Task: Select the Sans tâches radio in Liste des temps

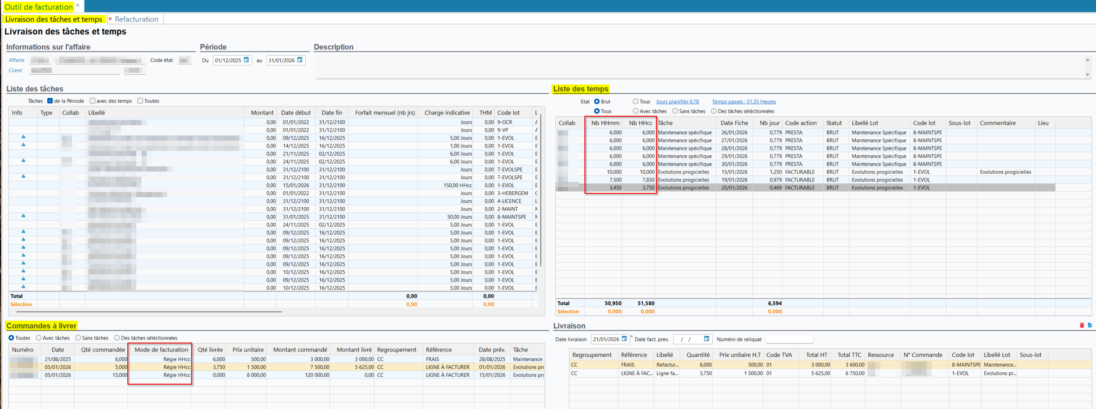Action: coord(675,111)
